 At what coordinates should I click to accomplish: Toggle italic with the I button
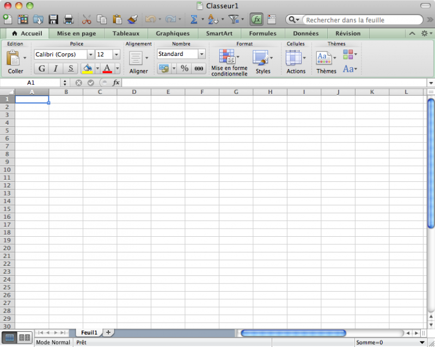[x=56, y=68]
